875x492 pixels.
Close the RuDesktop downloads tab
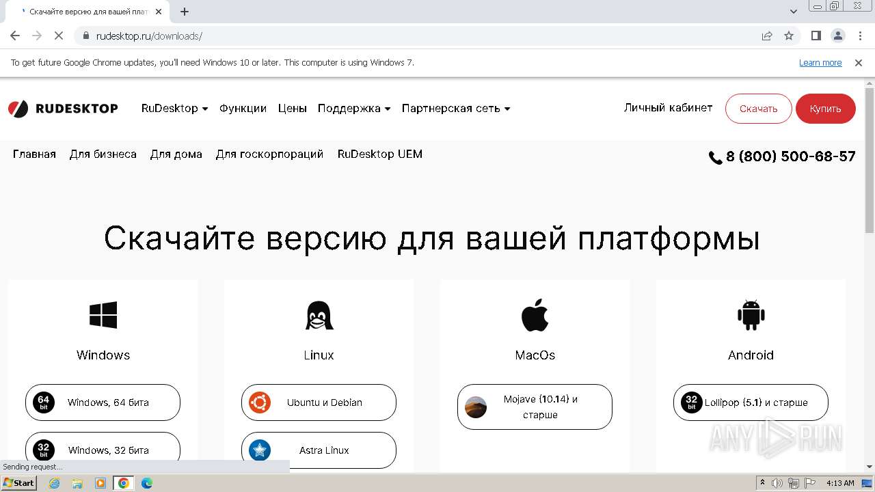(159, 12)
